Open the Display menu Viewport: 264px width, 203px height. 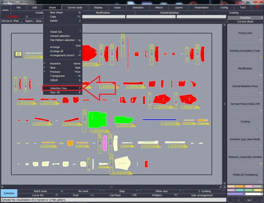(98, 7)
